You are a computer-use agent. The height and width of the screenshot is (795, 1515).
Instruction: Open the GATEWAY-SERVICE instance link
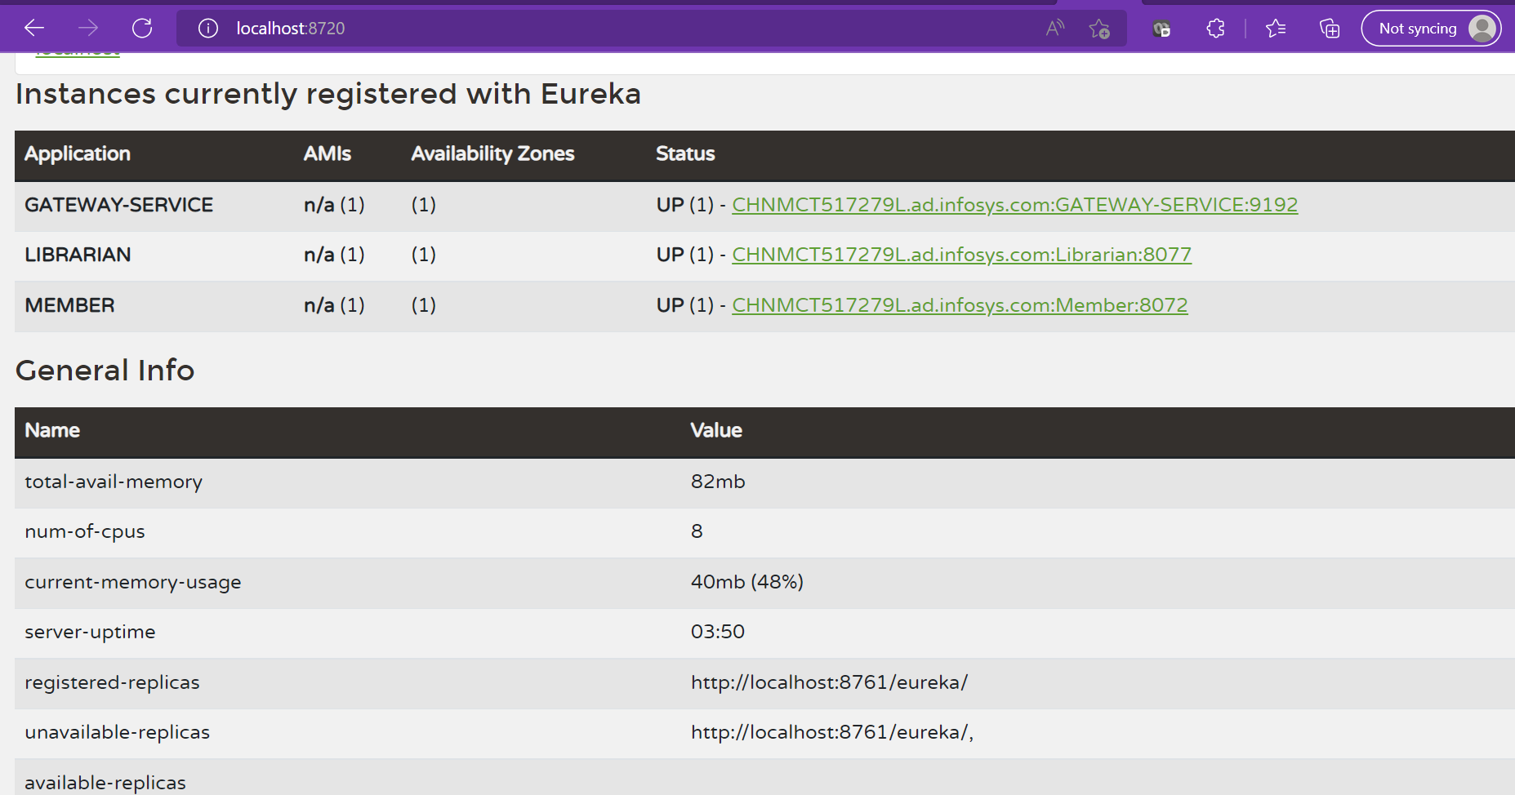point(1014,205)
